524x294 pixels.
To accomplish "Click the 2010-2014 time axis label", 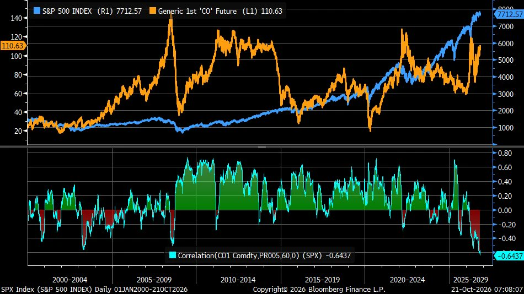I will (x=238, y=280).
